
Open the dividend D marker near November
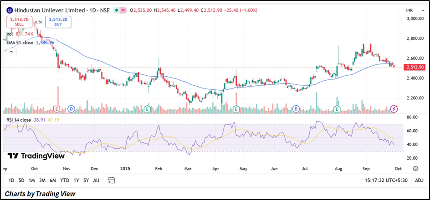click(72, 109)
